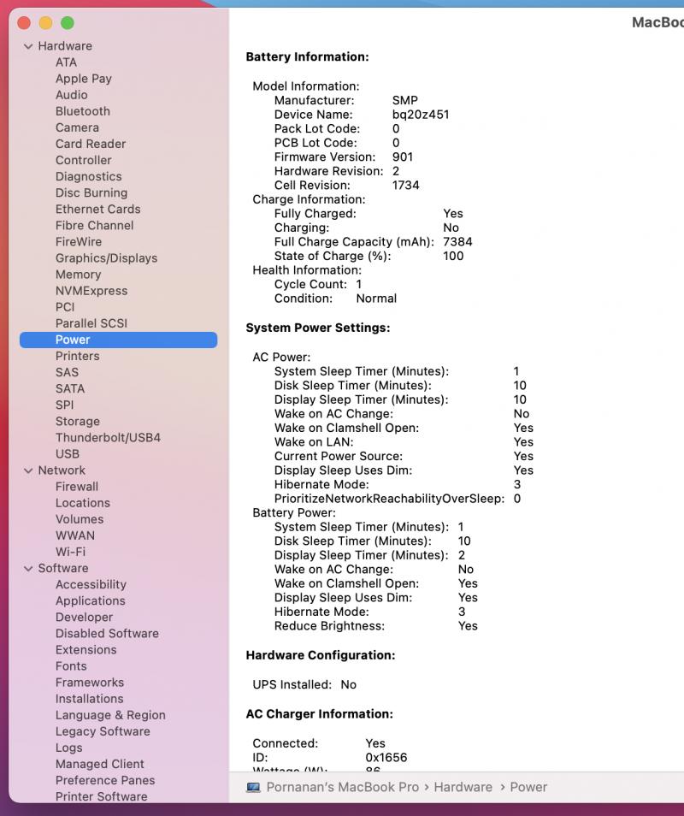Collapse the Software section chevron
Image resolution: width=684 pixels, height=816 pixels.
[28, 568]
